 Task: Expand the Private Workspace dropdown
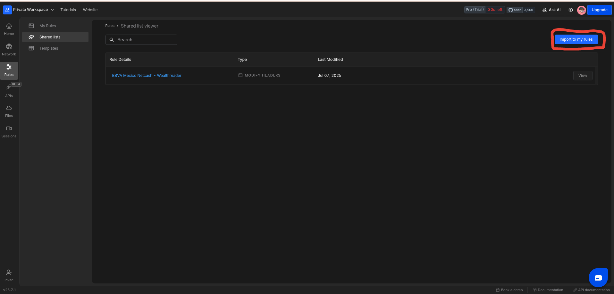click(52, 10)
